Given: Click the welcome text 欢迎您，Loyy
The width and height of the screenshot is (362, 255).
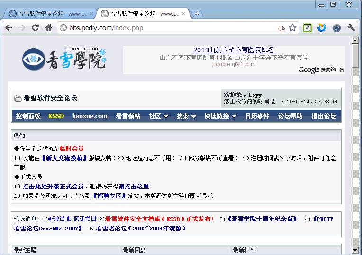Looking at the screenshot, I should coord(243,95).
